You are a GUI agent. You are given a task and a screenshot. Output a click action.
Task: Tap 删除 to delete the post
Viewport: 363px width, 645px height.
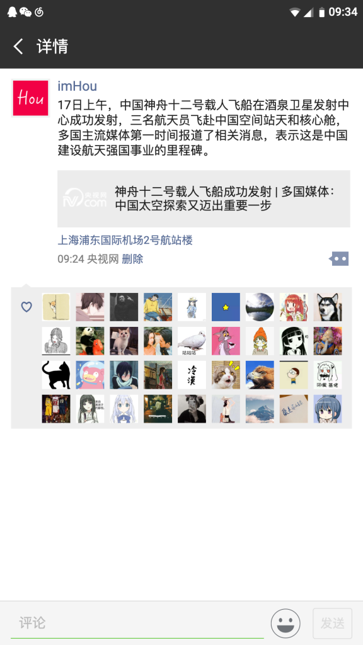pos(132,259)
